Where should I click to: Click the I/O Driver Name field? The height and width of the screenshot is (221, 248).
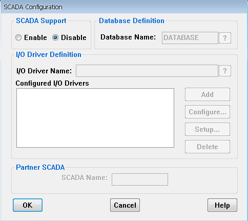[x=147, y=71]
